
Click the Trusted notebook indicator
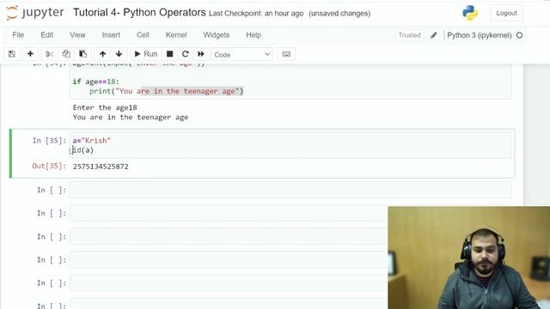pyautogui.click(x=409, y=35)
